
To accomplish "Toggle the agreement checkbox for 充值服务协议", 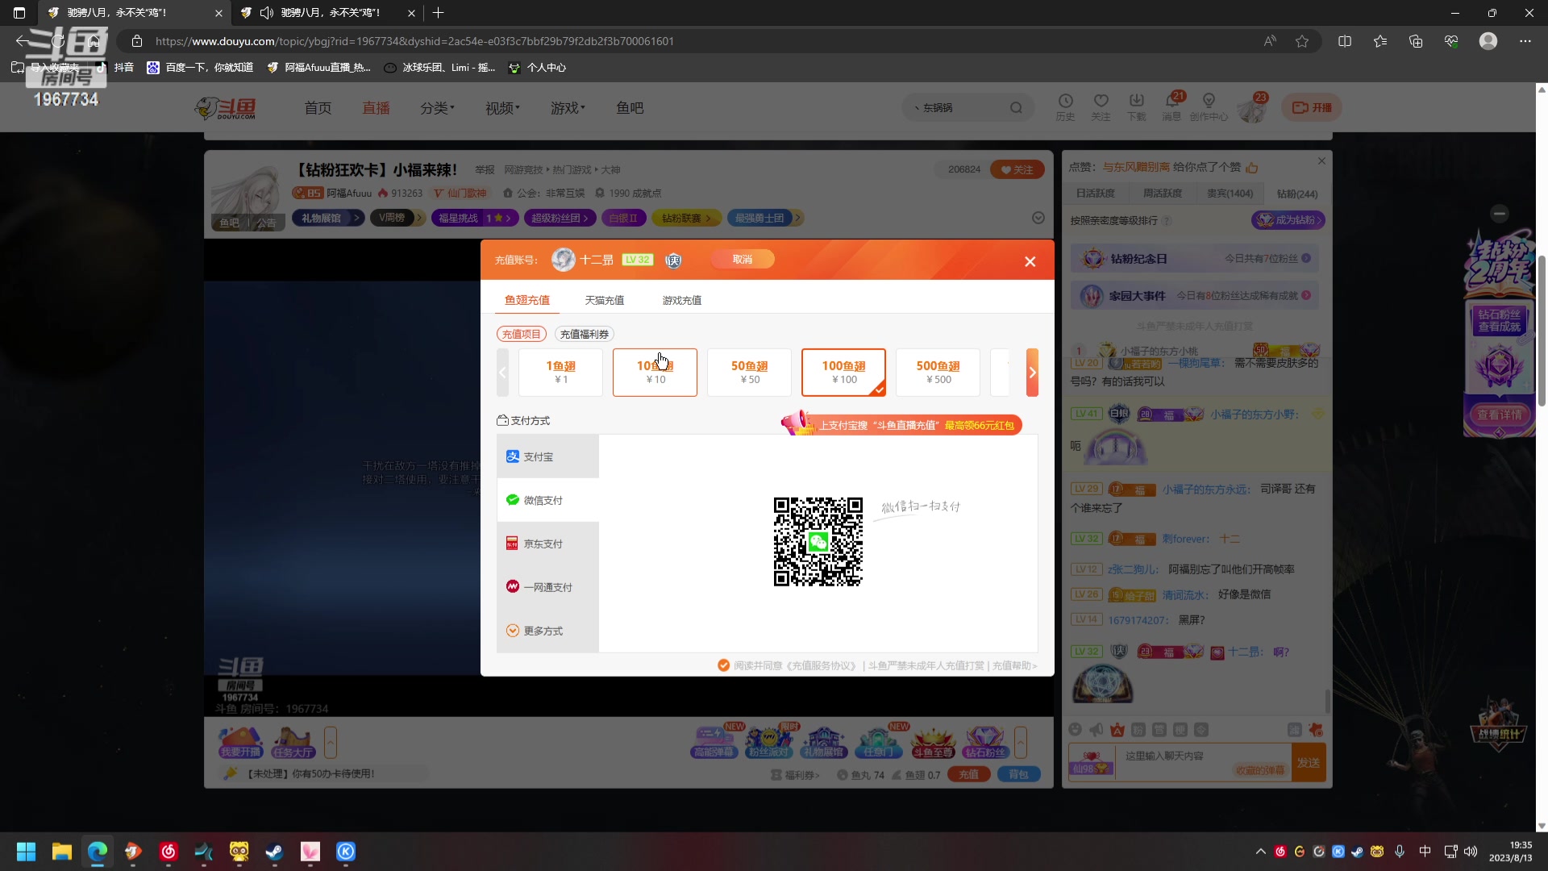I will point(723,665).
